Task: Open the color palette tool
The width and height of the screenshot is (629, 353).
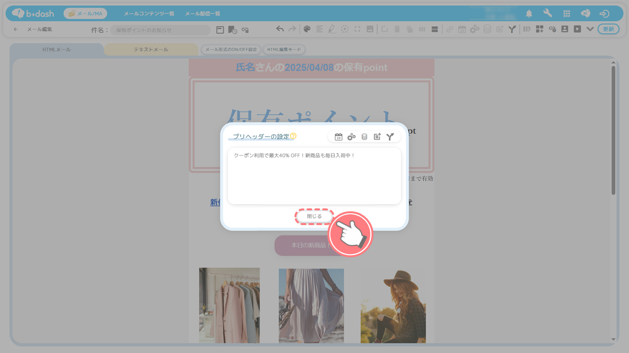Action: coord(307,29)
